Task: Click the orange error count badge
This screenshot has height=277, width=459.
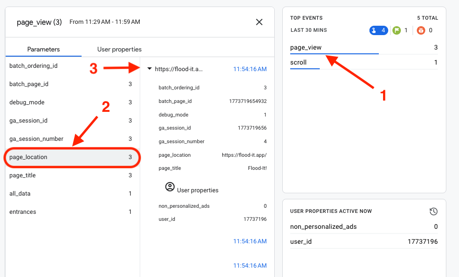Action: click(x=425, y=30)
